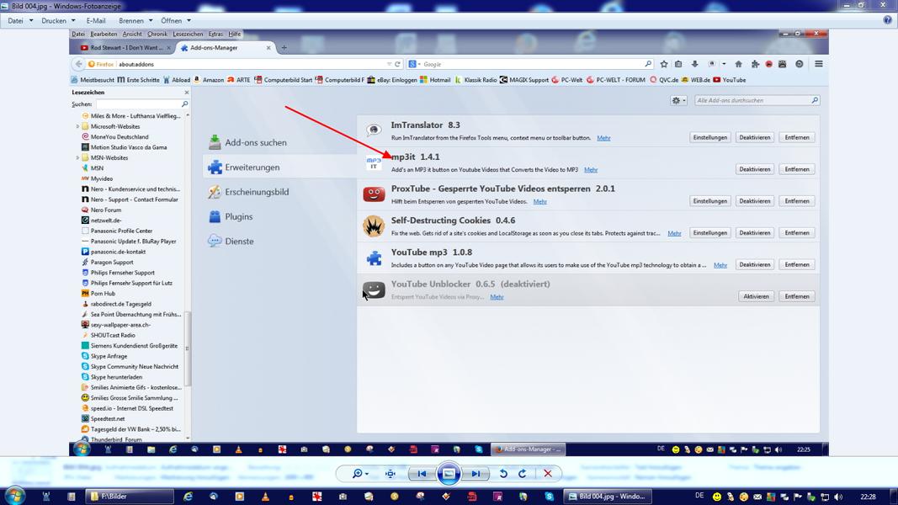Screen dimensions: 898x505
Task: Open the Firefox Extras menu
Action: pos(216,34)
